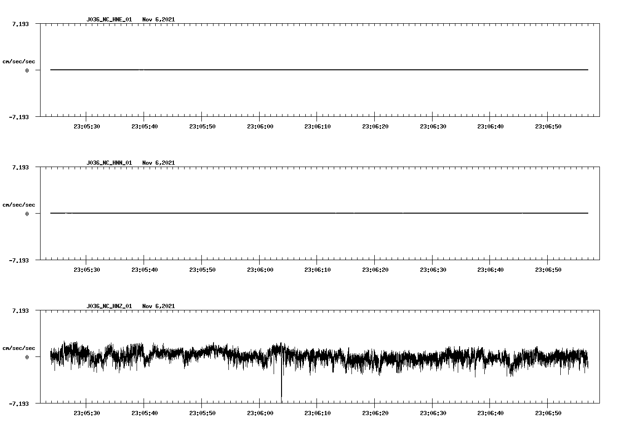This screenshot has width=633, height=430.
Task: Click the HNZ plot's cm/sec/sec unit label
Action: (x=19, y=348)
